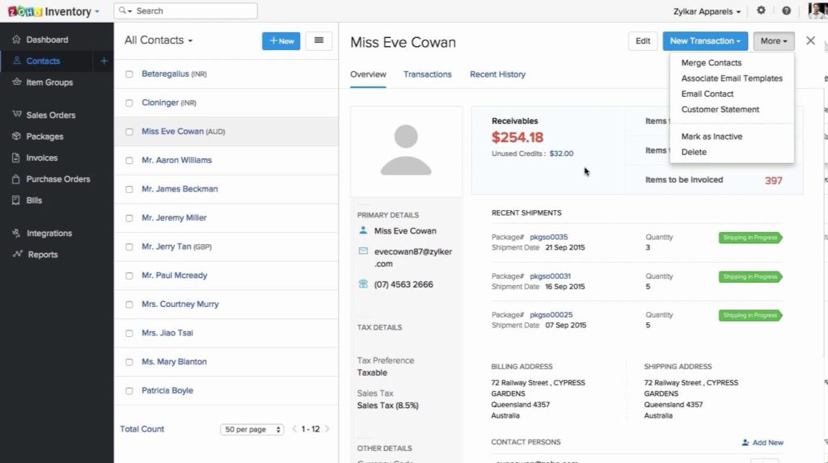This screenshot has width=828, height=463.
Task: Tick the Patricia Boyle checkbox
Action: [129, 391]
